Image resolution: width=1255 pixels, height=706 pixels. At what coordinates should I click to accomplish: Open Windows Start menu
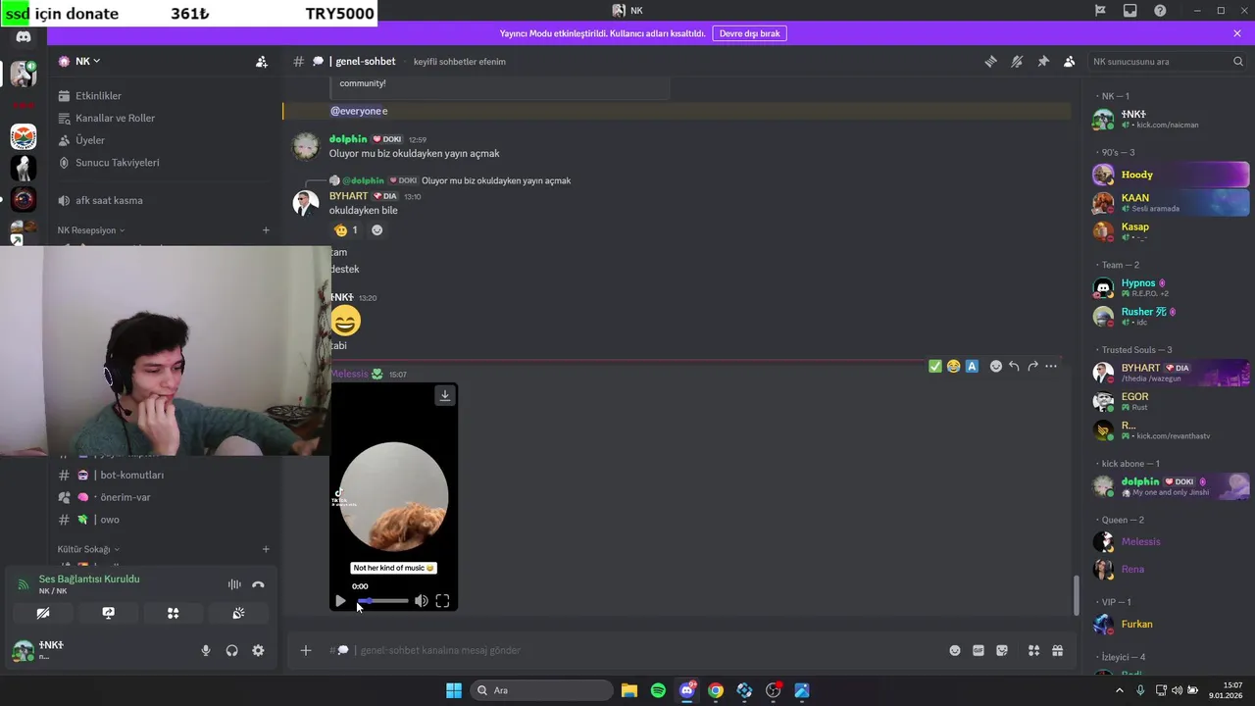[x=454, y=690]
